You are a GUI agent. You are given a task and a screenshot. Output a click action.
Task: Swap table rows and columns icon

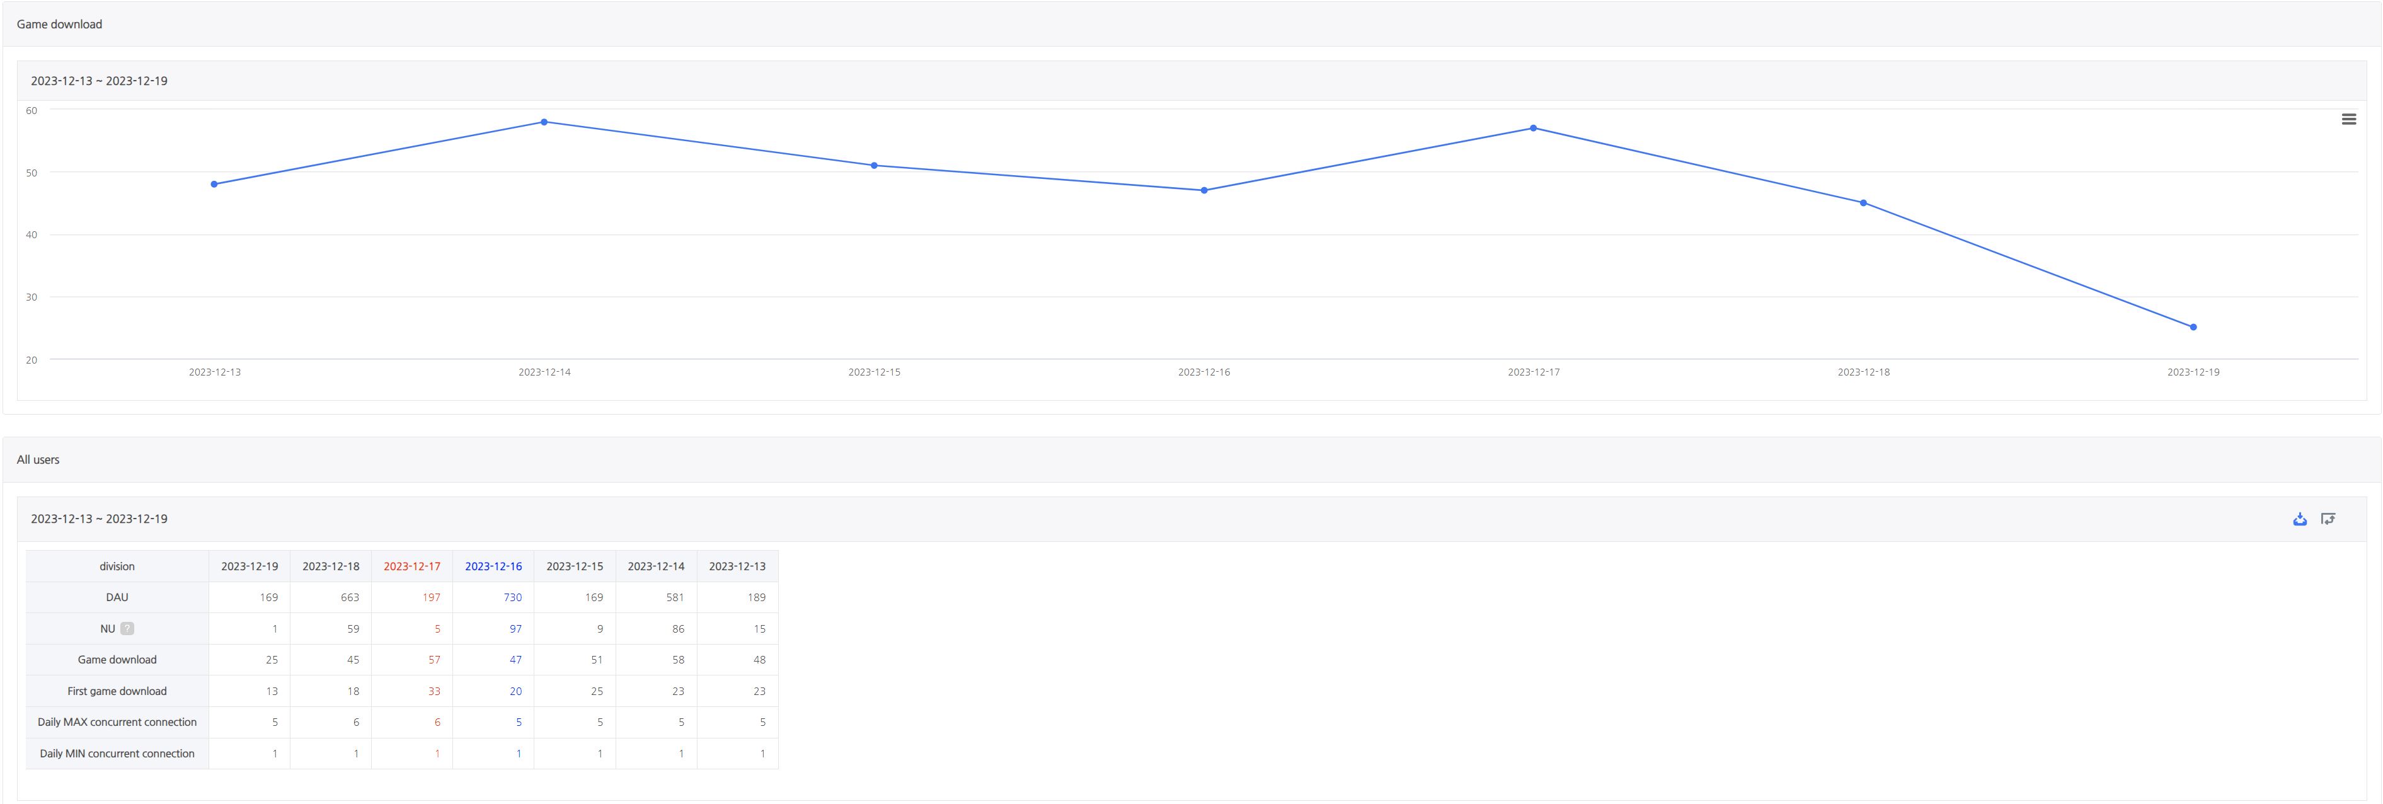2328,519
